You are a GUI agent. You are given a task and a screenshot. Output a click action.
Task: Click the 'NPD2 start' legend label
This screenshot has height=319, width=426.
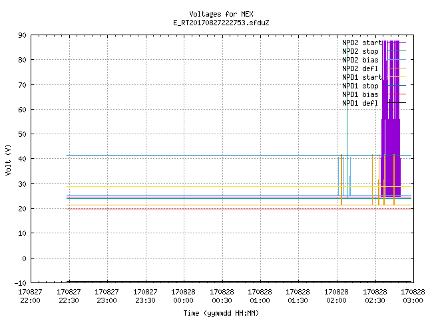click(362, 43)
